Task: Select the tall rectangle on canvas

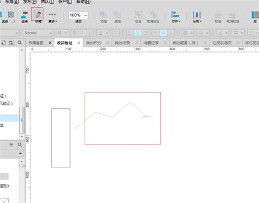Action: pos(61,138)
